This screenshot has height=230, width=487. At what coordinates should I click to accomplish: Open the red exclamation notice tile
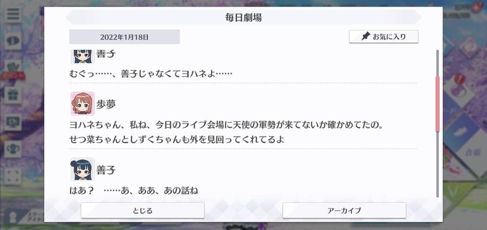459,84
